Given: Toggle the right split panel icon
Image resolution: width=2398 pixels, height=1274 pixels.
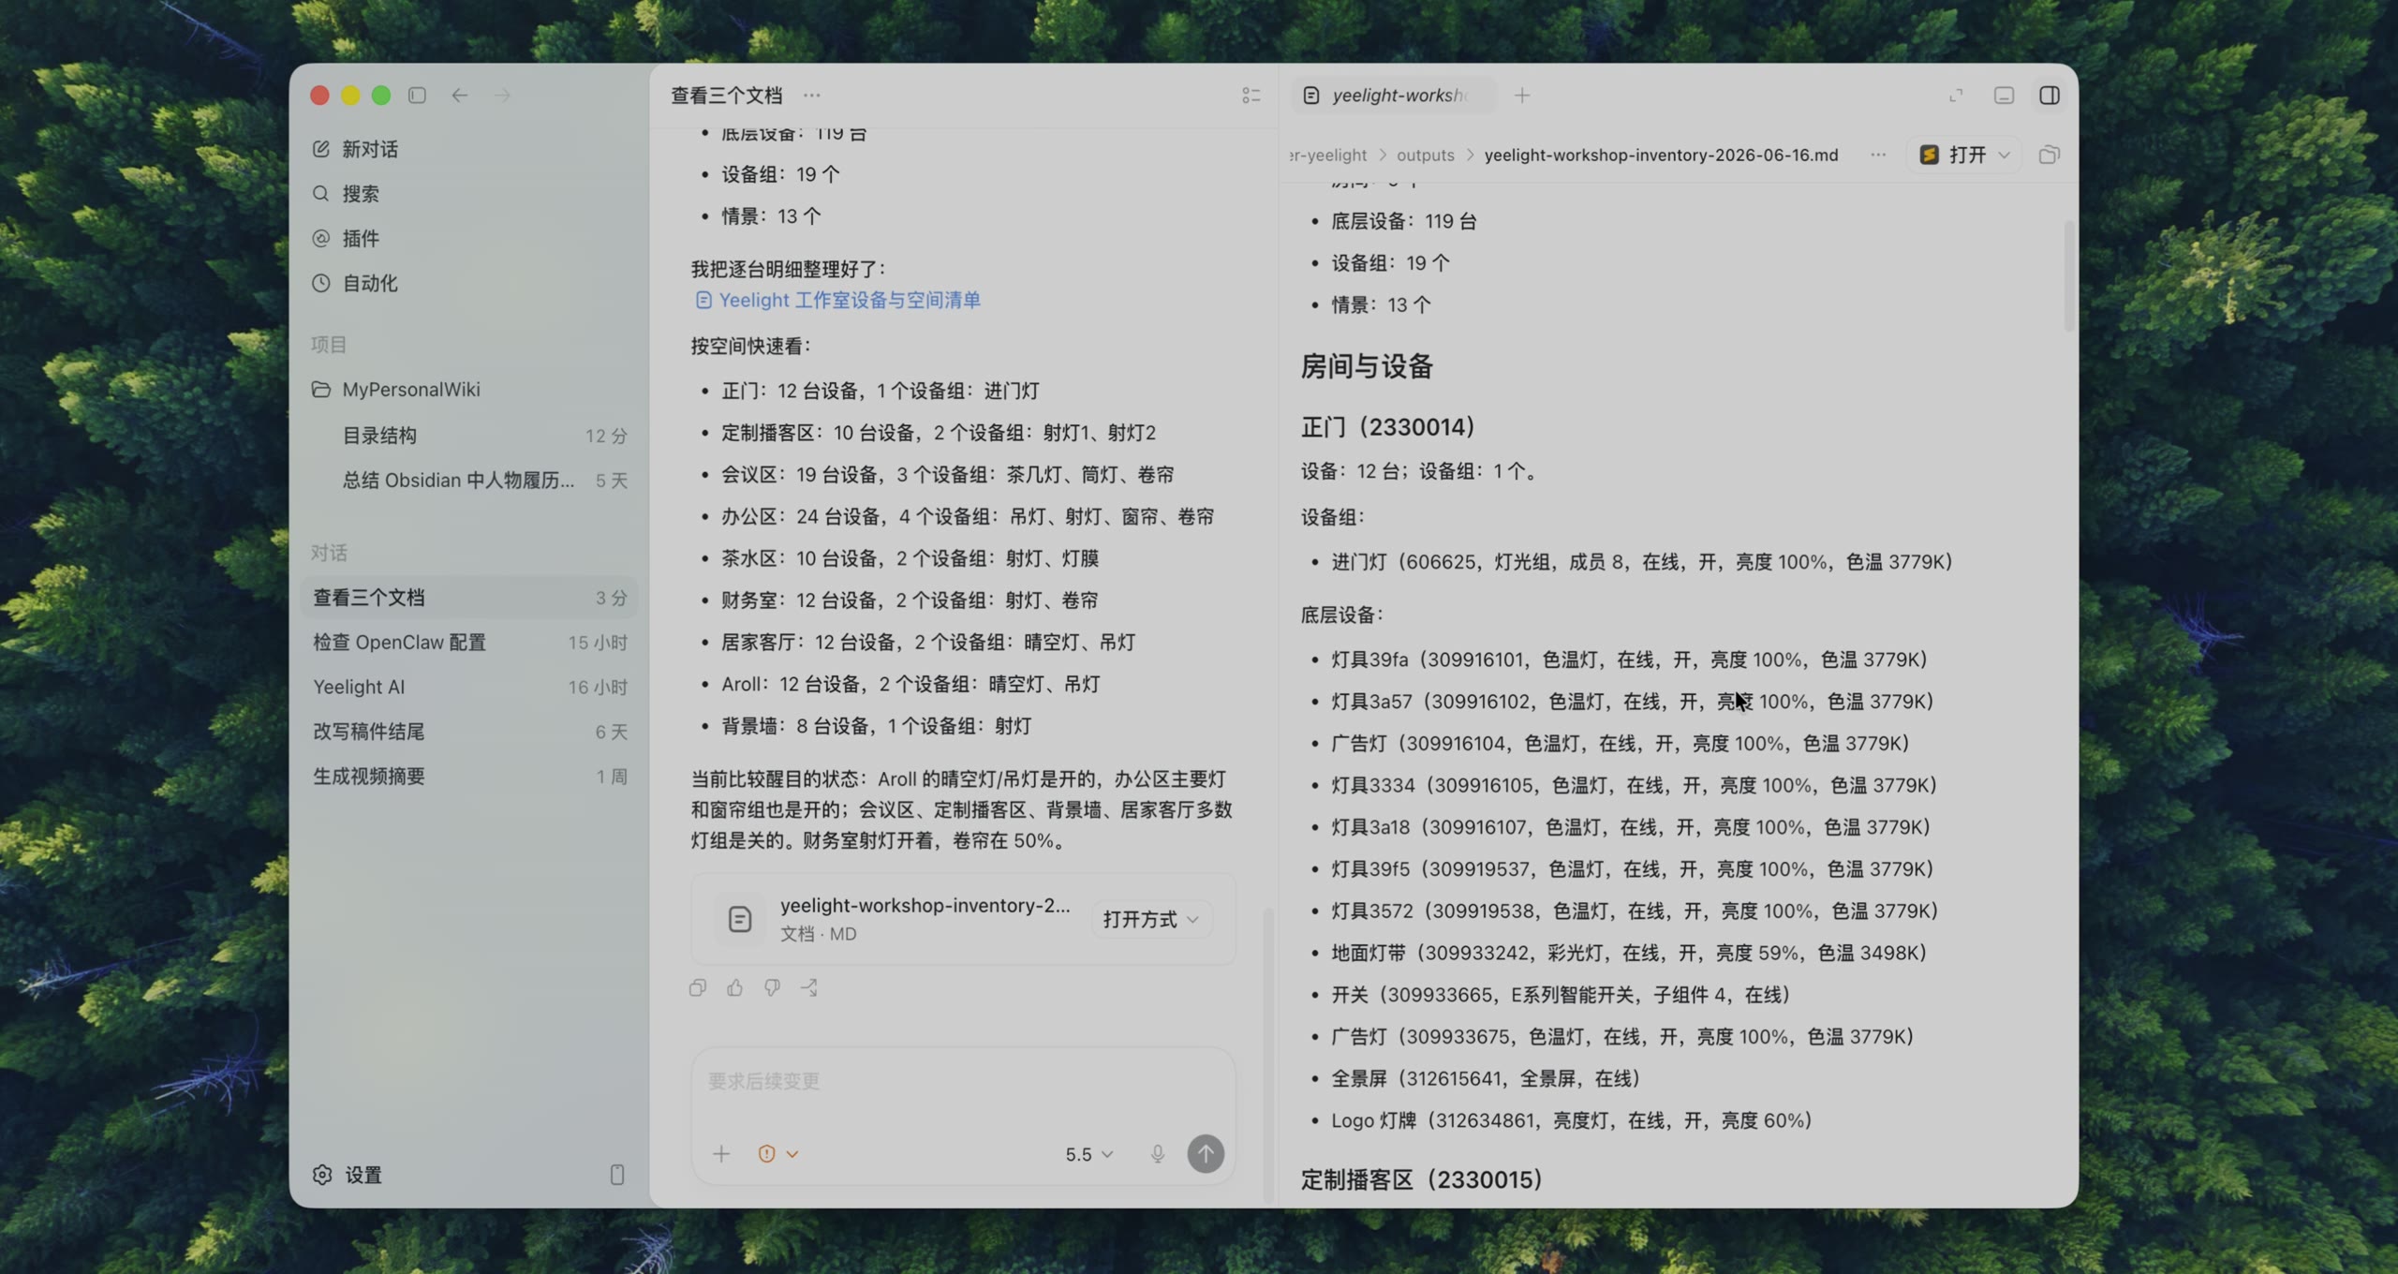Looking at the screenshot, I should coord(2050,96).
